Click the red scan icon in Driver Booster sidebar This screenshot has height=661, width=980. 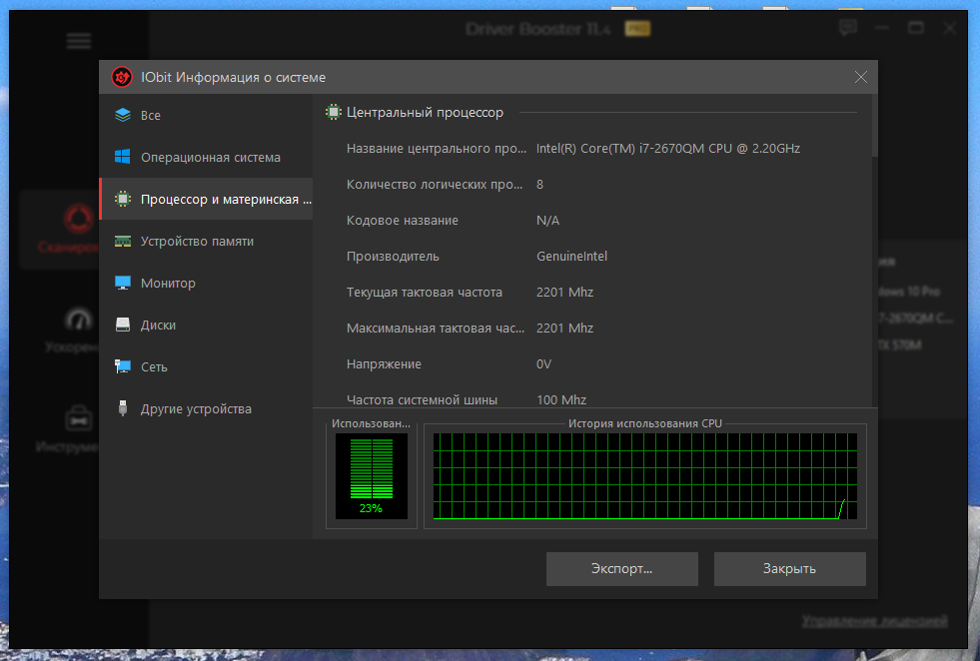pyautogui.click(x=78, y=218)
